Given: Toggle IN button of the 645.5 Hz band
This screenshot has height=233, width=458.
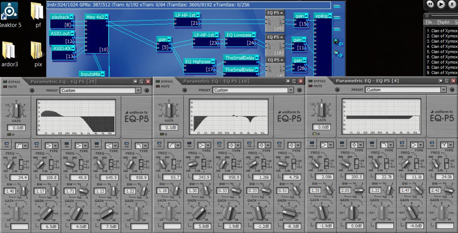Looking at the screenshot, I should (x=97, y=145).
